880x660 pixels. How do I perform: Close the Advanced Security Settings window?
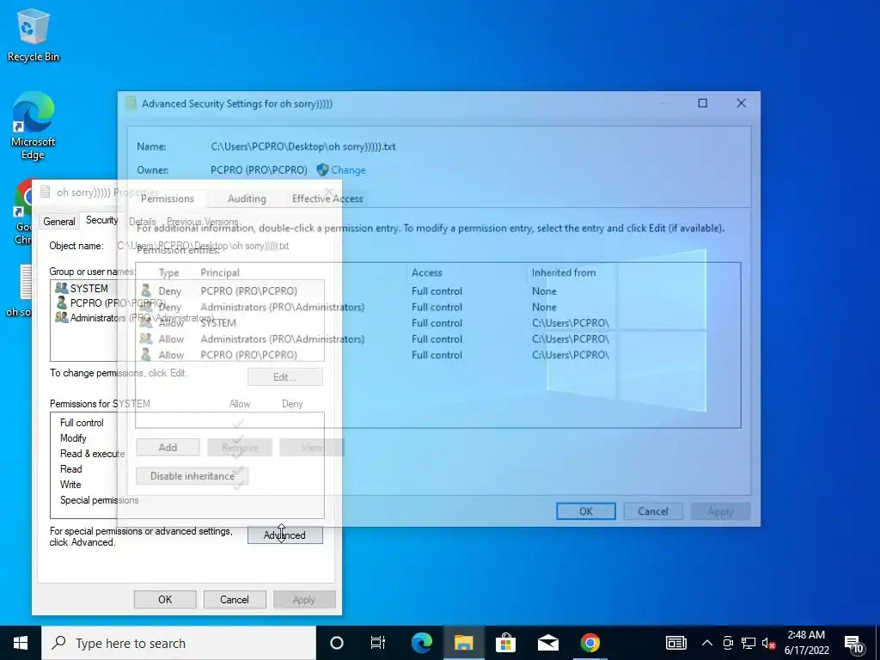(x=742, y=103)
